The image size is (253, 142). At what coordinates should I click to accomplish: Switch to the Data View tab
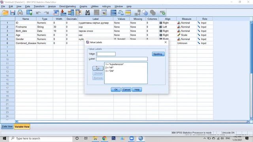(7, 127)
